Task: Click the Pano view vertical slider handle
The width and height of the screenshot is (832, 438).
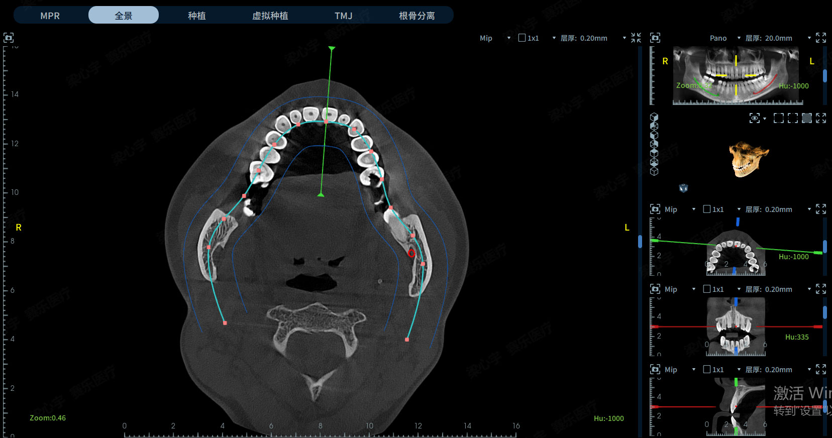Action: (x=825, y=75)
